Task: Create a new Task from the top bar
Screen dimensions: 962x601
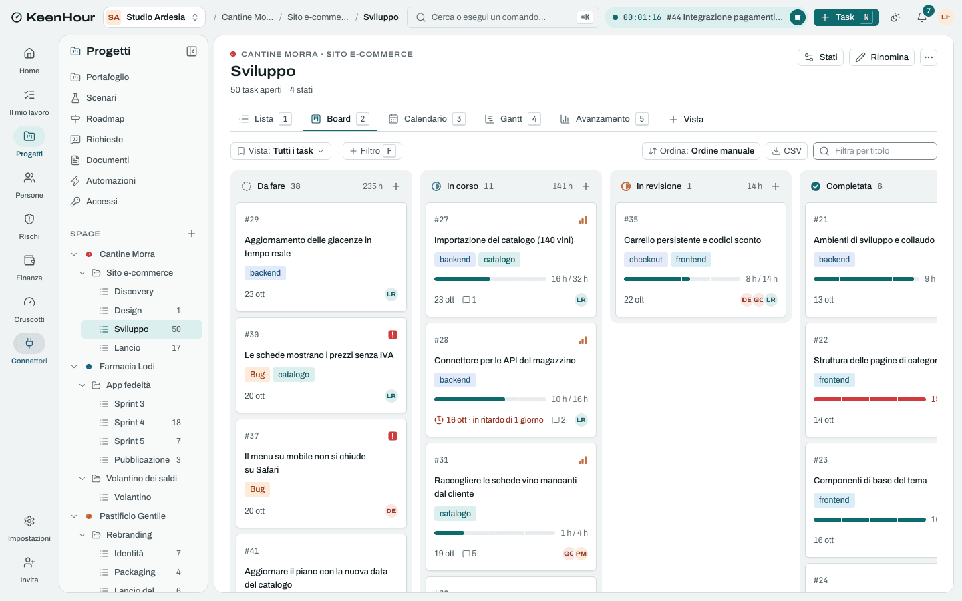Action: click(846, 17)
